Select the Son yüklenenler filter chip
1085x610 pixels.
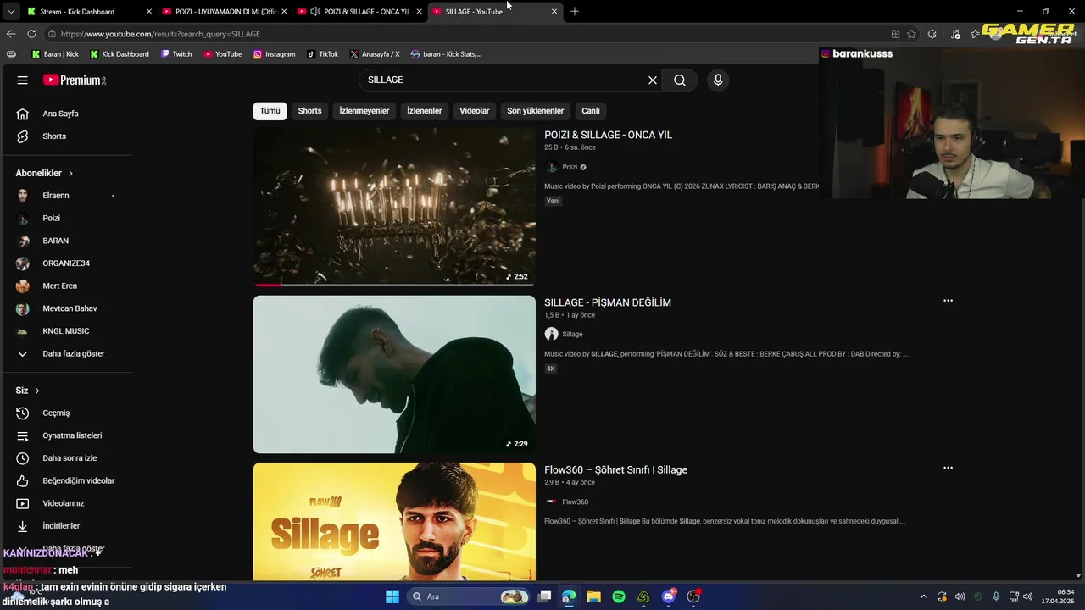(x=535, y=111)
